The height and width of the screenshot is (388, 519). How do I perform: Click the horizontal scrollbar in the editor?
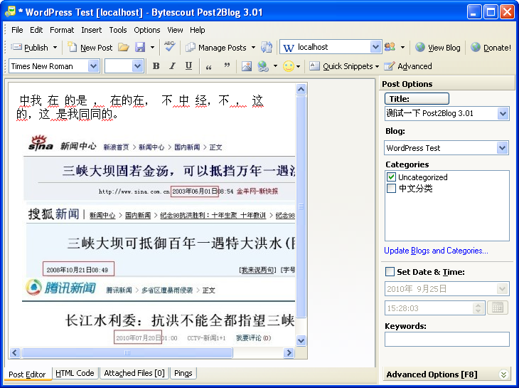[x=127, y=352]
